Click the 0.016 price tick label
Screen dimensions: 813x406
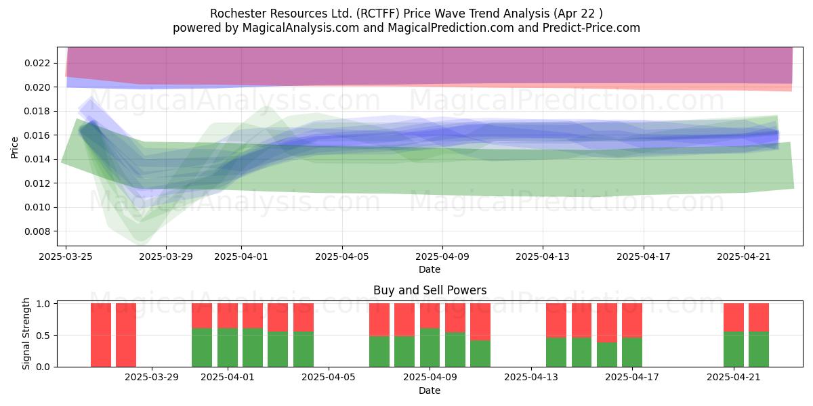tap(38, 135)
